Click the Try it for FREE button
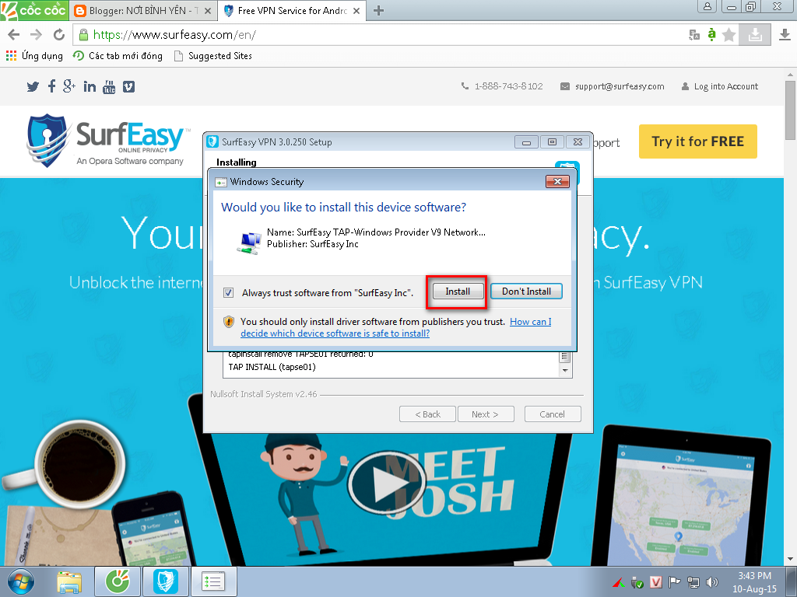The image size is (797, 597). point(697,141)
